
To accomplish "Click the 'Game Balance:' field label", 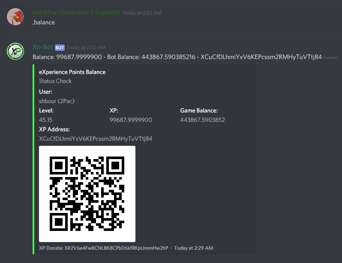I will pyautogui.click(x=199, y=111).
